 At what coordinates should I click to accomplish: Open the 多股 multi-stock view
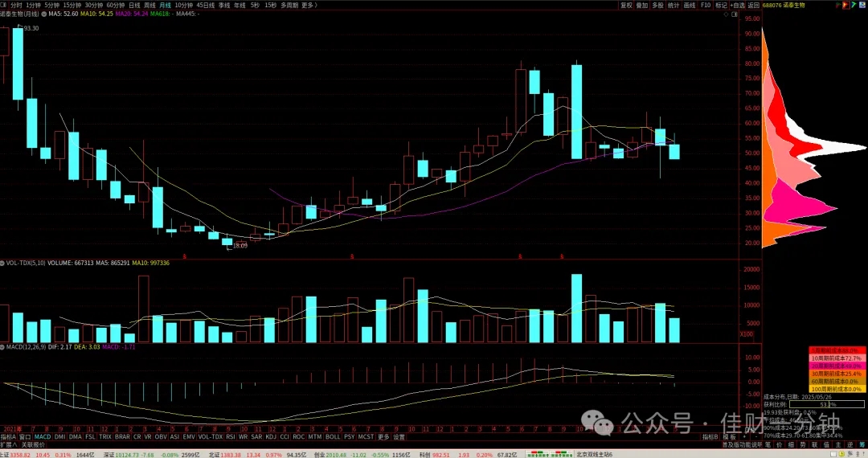coord(657,5)
